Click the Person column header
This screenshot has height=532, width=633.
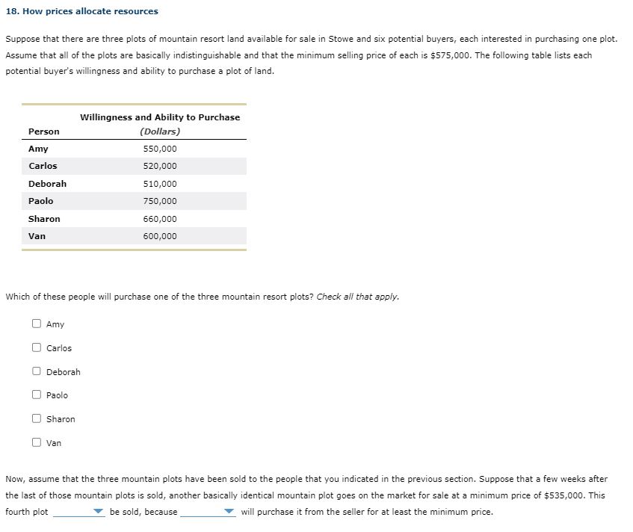click(44, 131)
